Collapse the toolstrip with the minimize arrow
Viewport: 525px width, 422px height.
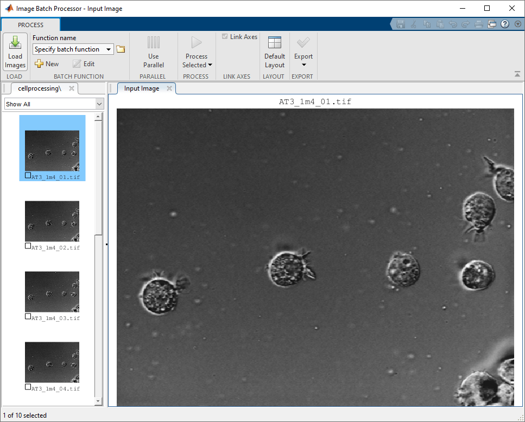517,74
